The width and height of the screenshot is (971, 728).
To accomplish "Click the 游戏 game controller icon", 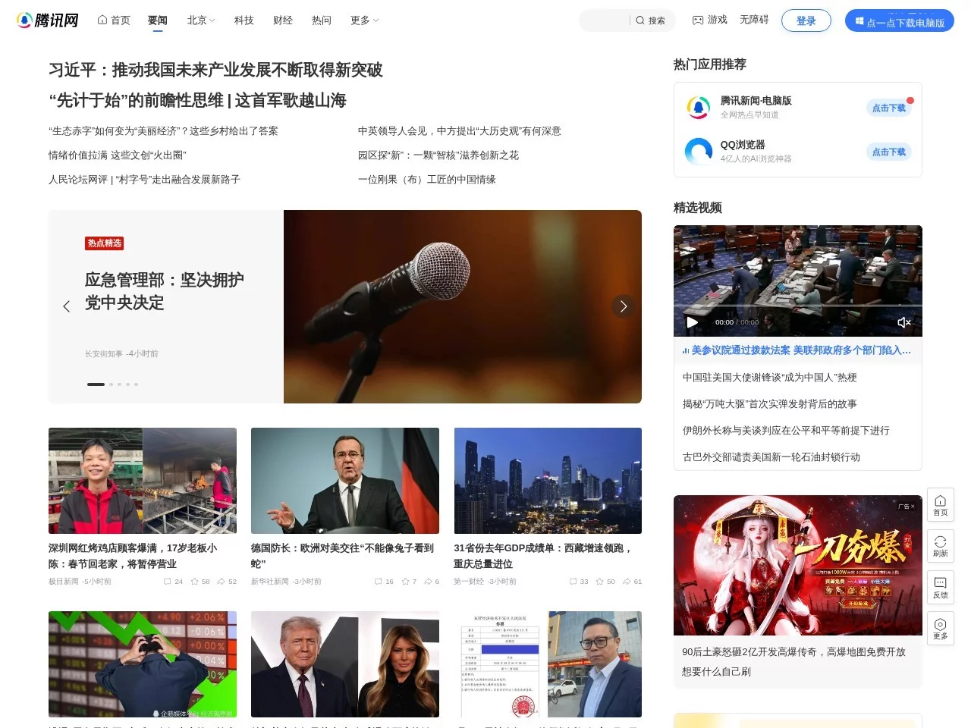I will click(697, 20).
